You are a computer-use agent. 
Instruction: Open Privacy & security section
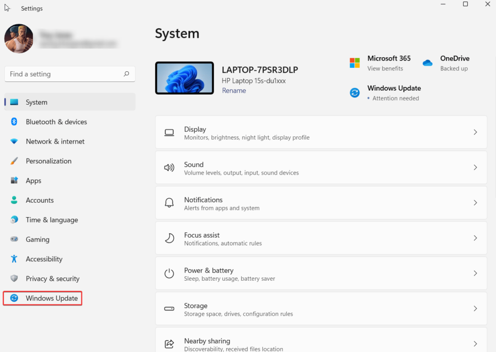52,279
